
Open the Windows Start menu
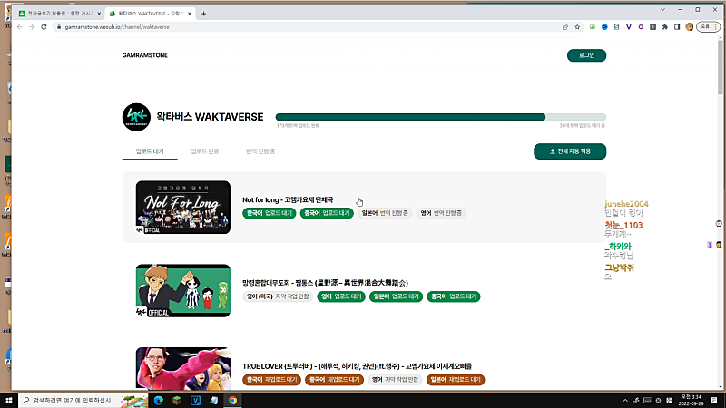tap(9, 400)
